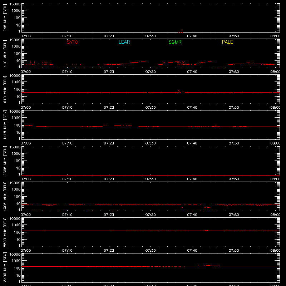Click the 10000 tick value on 245 MHz axis
The height and width of the screenshot is (286, 286).
tap(15, 4)
